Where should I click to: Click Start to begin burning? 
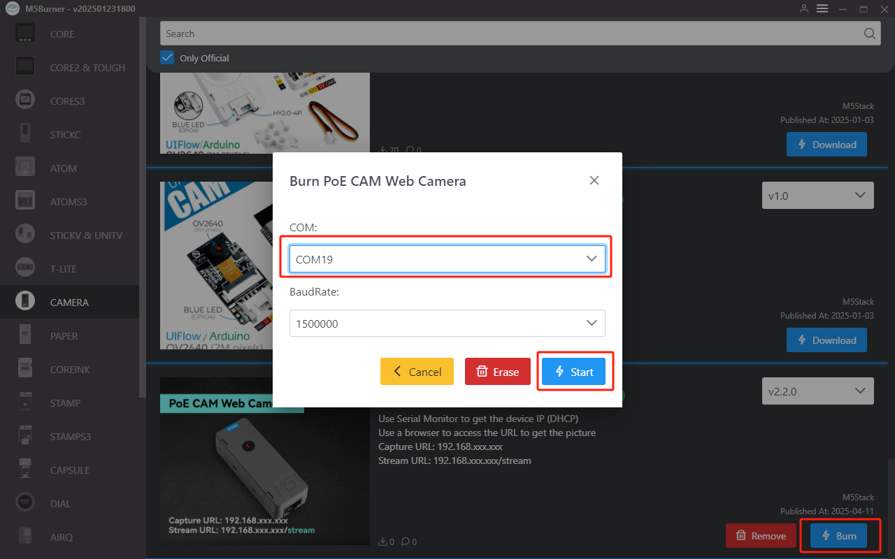[575, 372]
